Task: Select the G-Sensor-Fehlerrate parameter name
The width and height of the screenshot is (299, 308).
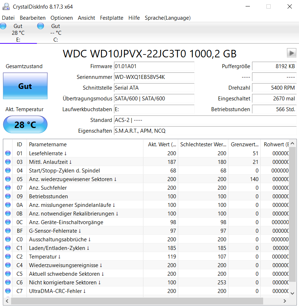Action: 55,231
